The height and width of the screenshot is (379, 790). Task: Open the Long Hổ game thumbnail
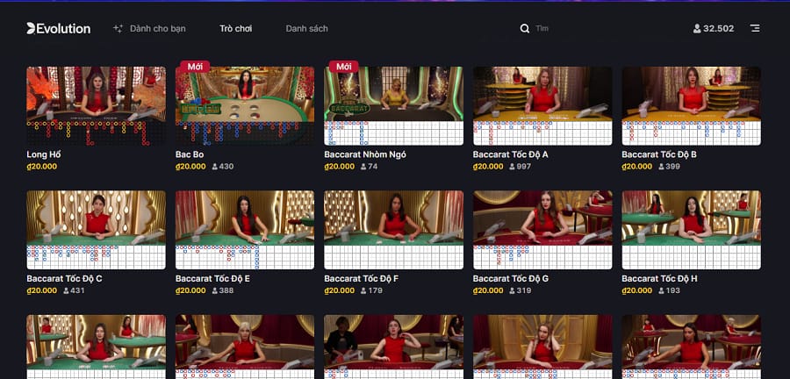(x=97, y=105)
